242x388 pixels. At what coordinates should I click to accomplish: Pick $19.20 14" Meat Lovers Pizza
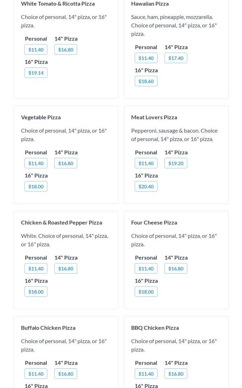pos(176,163)
